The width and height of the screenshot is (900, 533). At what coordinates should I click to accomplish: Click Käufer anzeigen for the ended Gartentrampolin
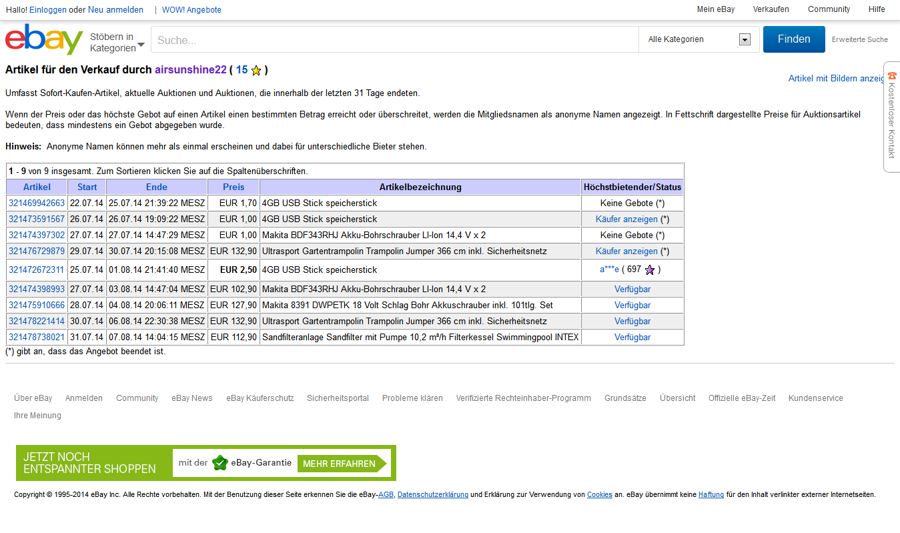626,251
